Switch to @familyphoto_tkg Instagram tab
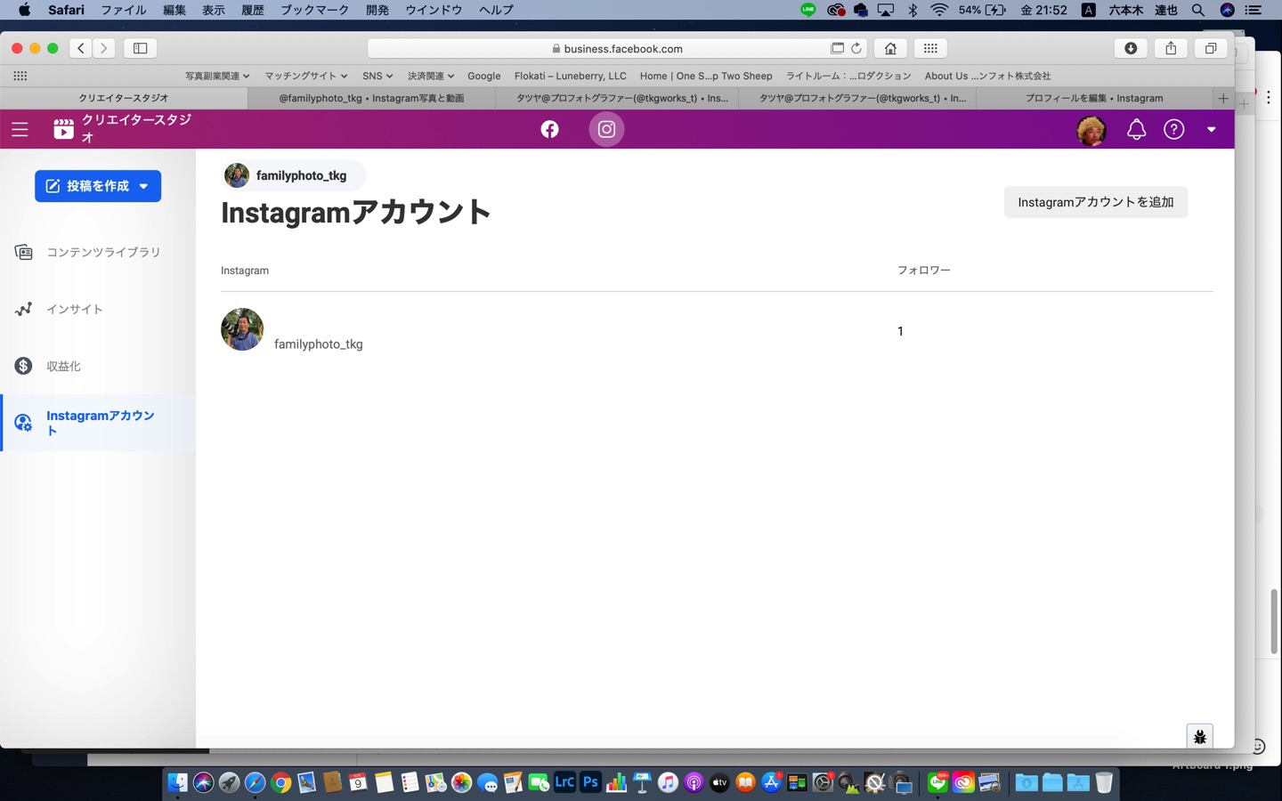Screen dimensions: 1282x801 pyautogui.click(x=371, y=98)
